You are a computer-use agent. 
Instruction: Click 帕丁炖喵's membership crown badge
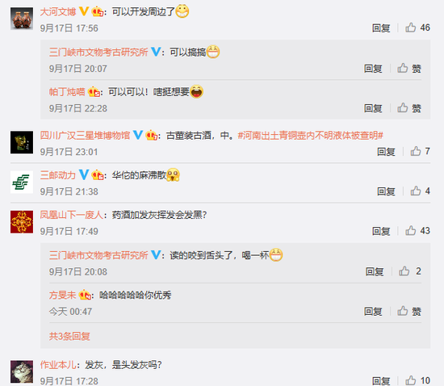pyautogui.click(x=94, y=92)
